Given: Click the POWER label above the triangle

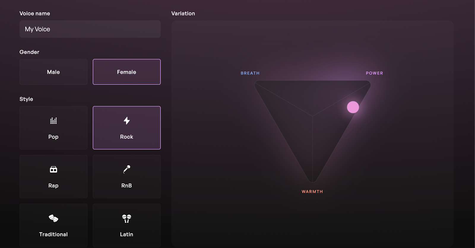Looking at the screenshot, I should coord(374,73).
